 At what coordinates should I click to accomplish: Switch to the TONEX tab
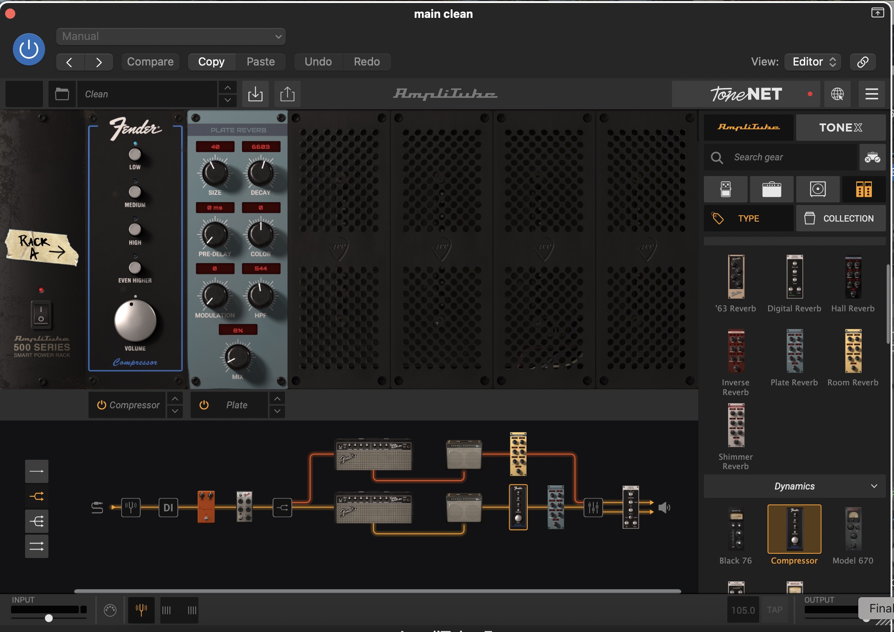(841, 127)
